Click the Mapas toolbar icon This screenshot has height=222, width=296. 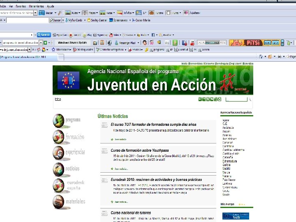tap(85, 13)
